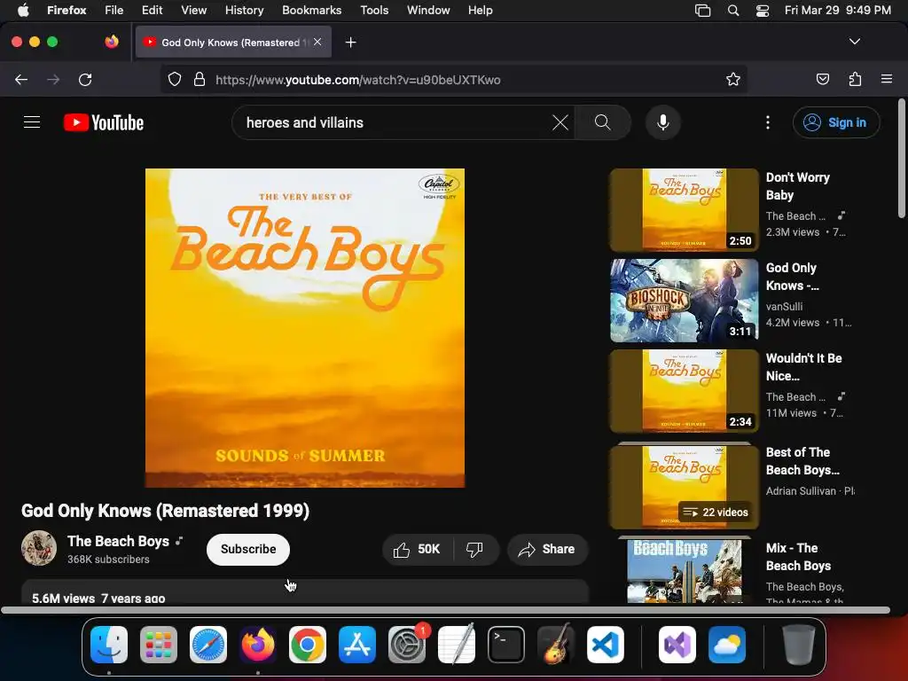The height and width of the screenshot is (681, 908).
Task: Open Spotlight search in menu bar
Action: [x=733, y=11]
